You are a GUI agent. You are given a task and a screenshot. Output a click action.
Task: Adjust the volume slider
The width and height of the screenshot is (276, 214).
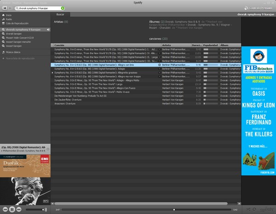click(34, 209)
